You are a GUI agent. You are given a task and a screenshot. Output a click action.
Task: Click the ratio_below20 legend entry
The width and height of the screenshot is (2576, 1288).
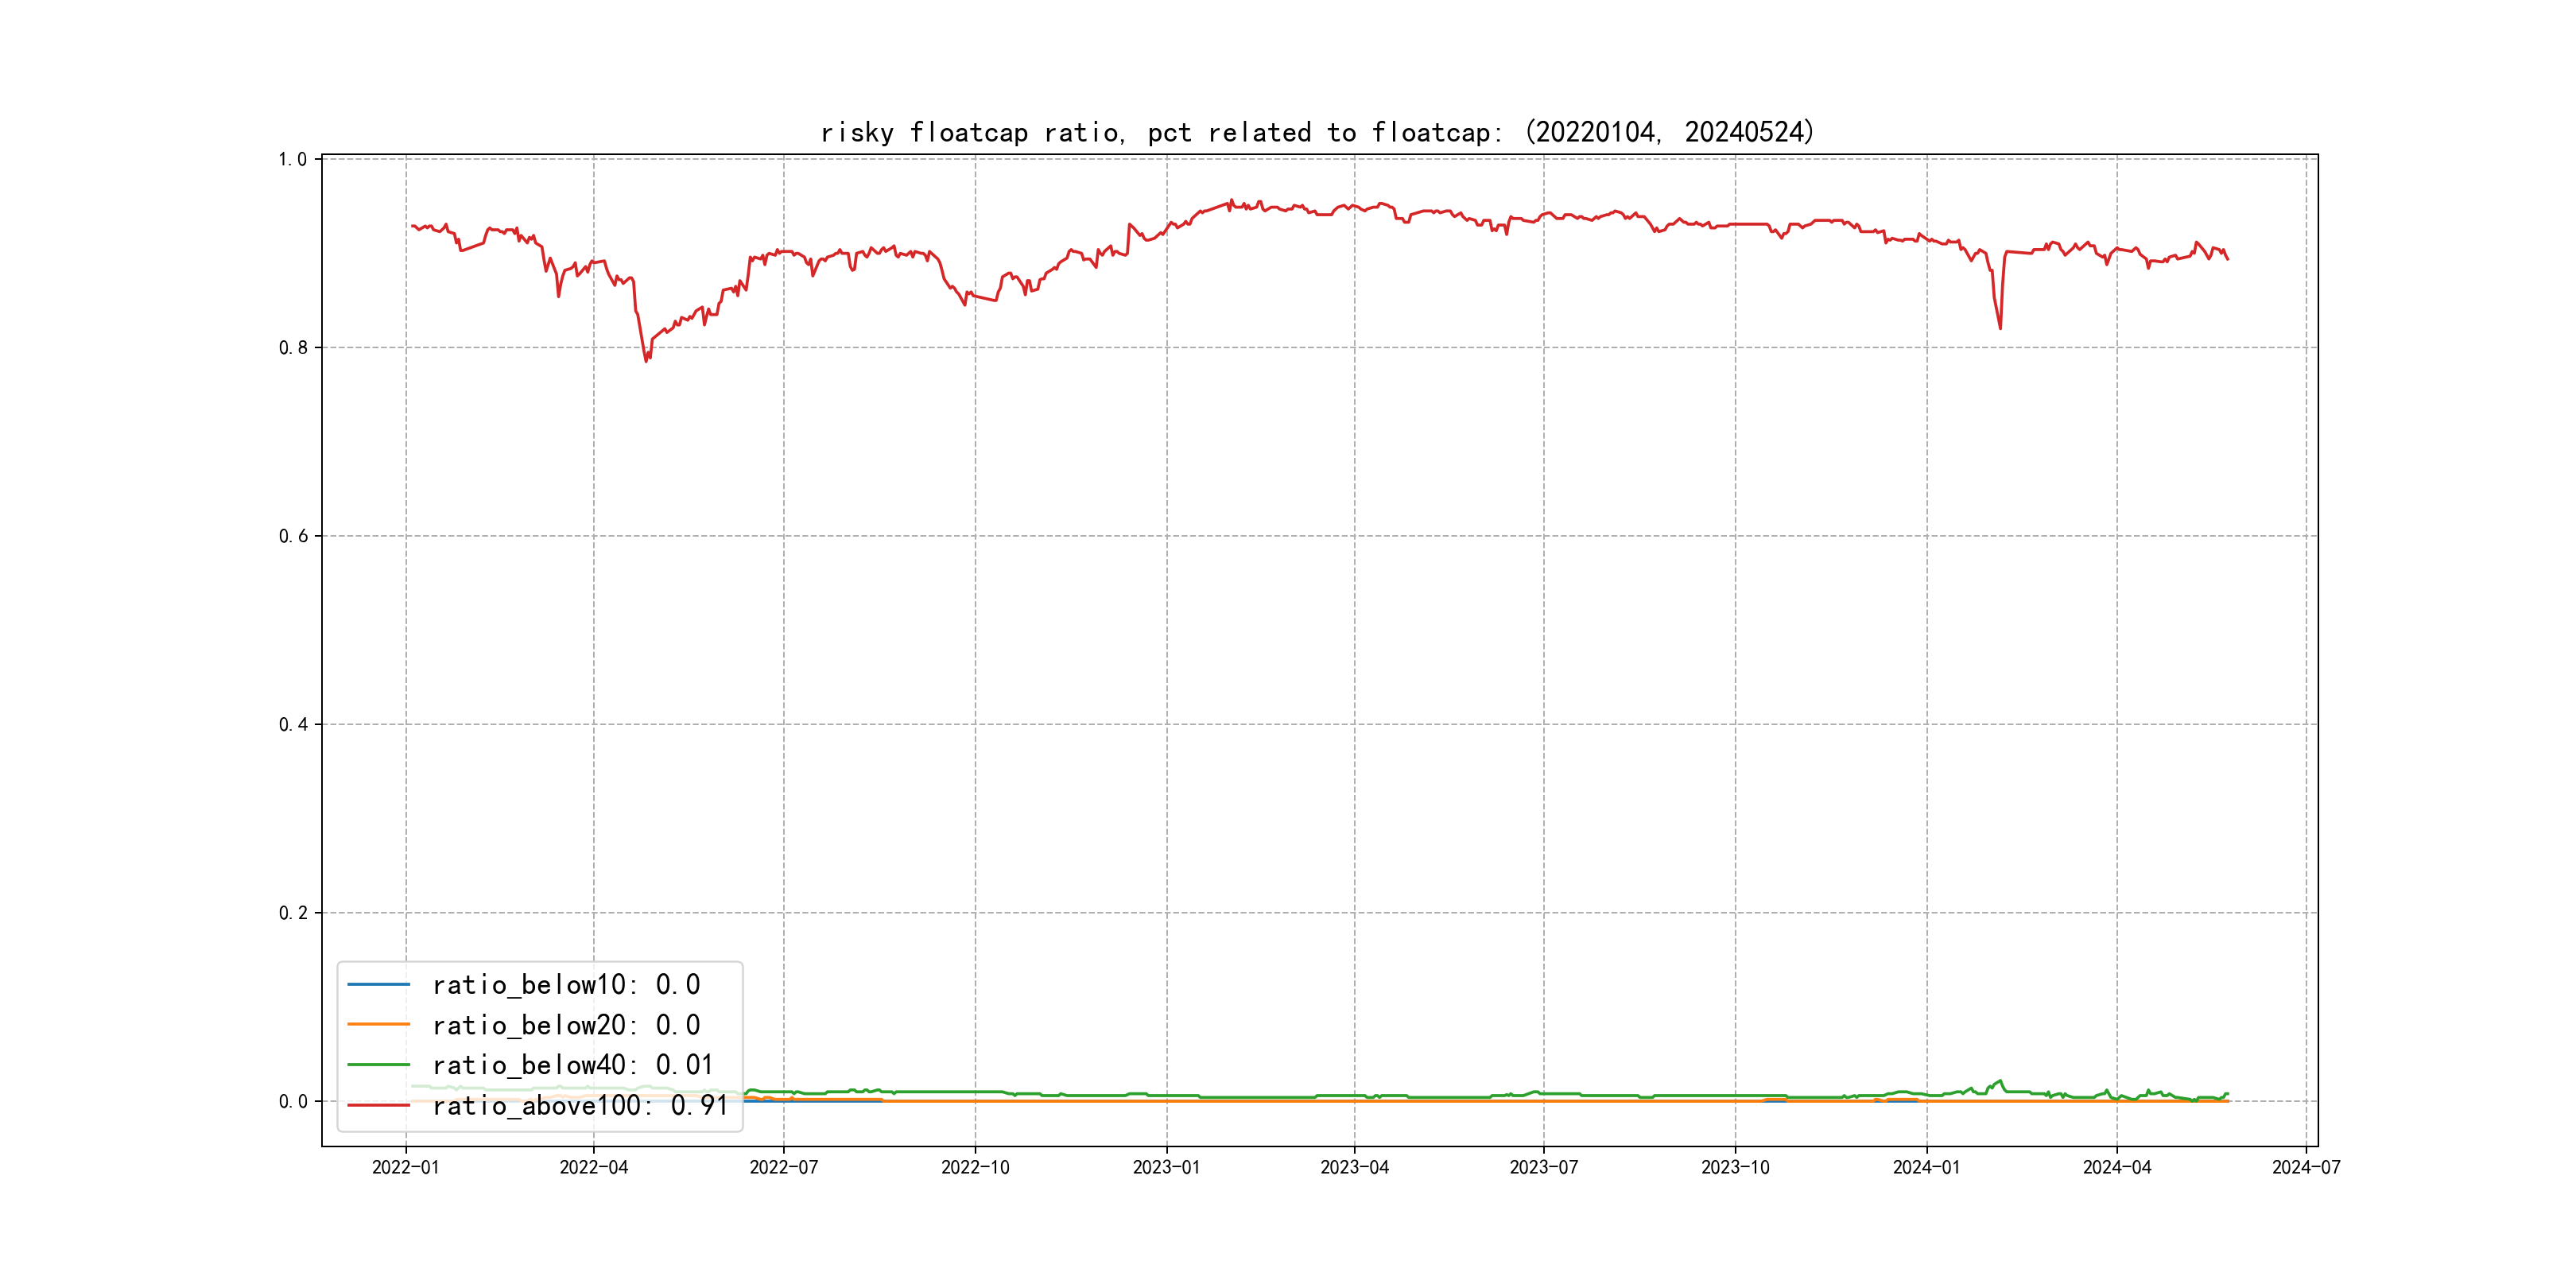click(x=565, y=1025)
